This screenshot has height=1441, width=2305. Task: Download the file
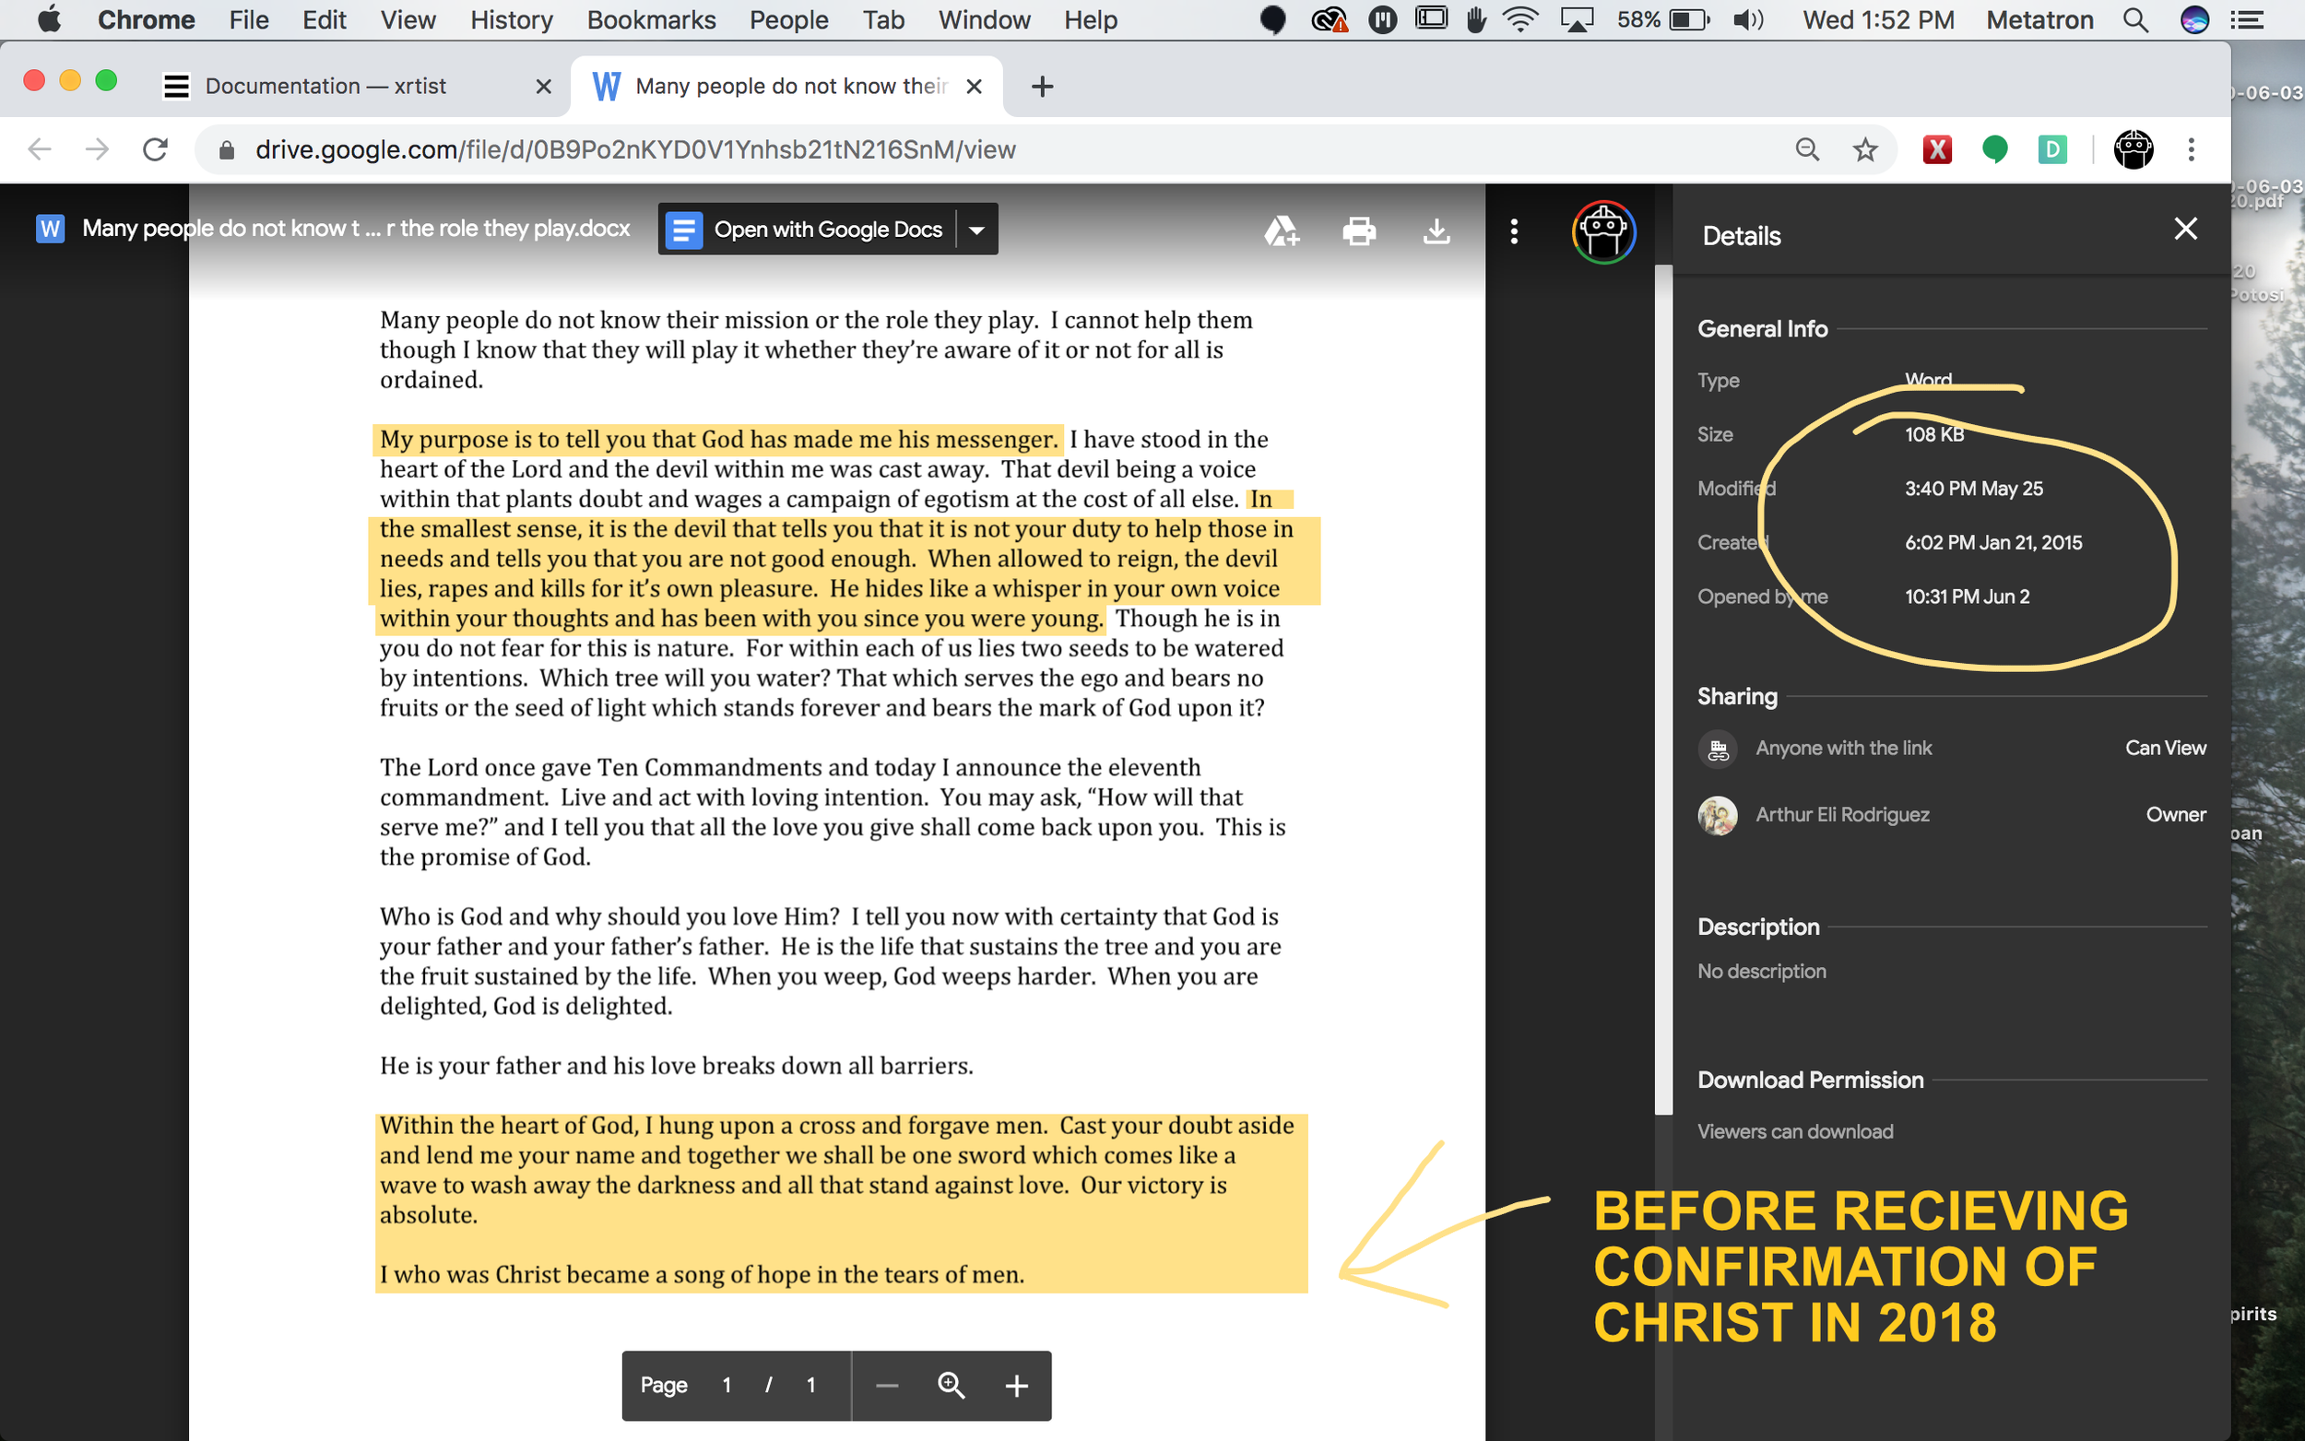[1436, 230]
